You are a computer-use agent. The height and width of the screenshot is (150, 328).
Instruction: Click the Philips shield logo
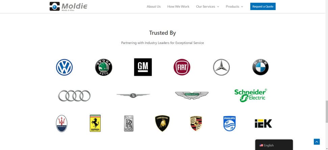pyautogui.click(x=229, y=123)
